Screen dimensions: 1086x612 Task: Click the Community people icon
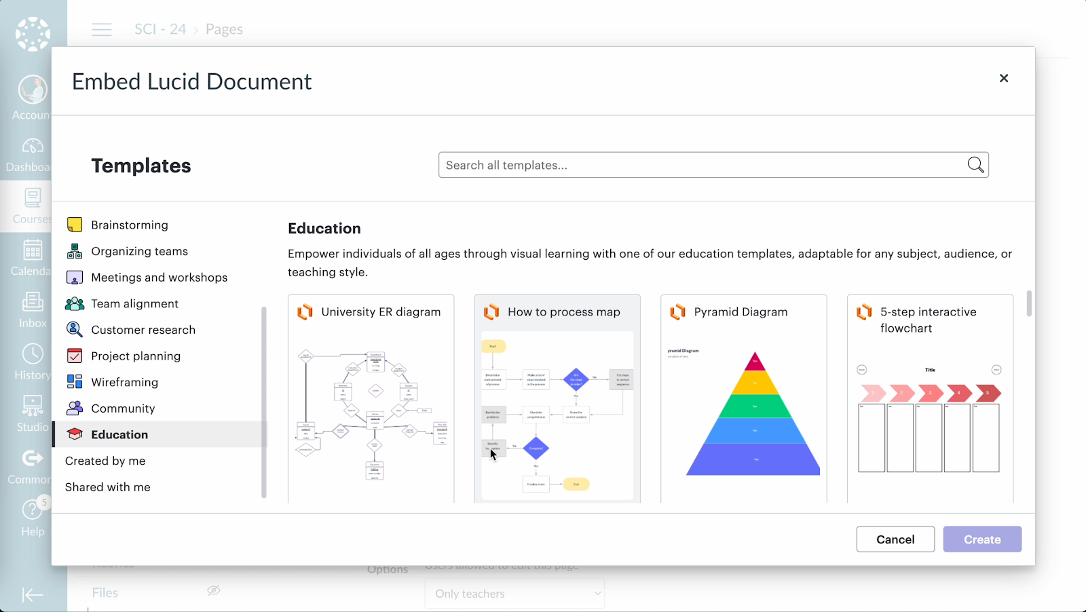[x=75, y=408]
